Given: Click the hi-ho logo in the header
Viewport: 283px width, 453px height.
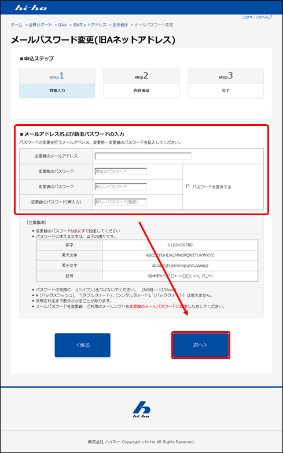Looking at the screenshot, I should [31, 8].
